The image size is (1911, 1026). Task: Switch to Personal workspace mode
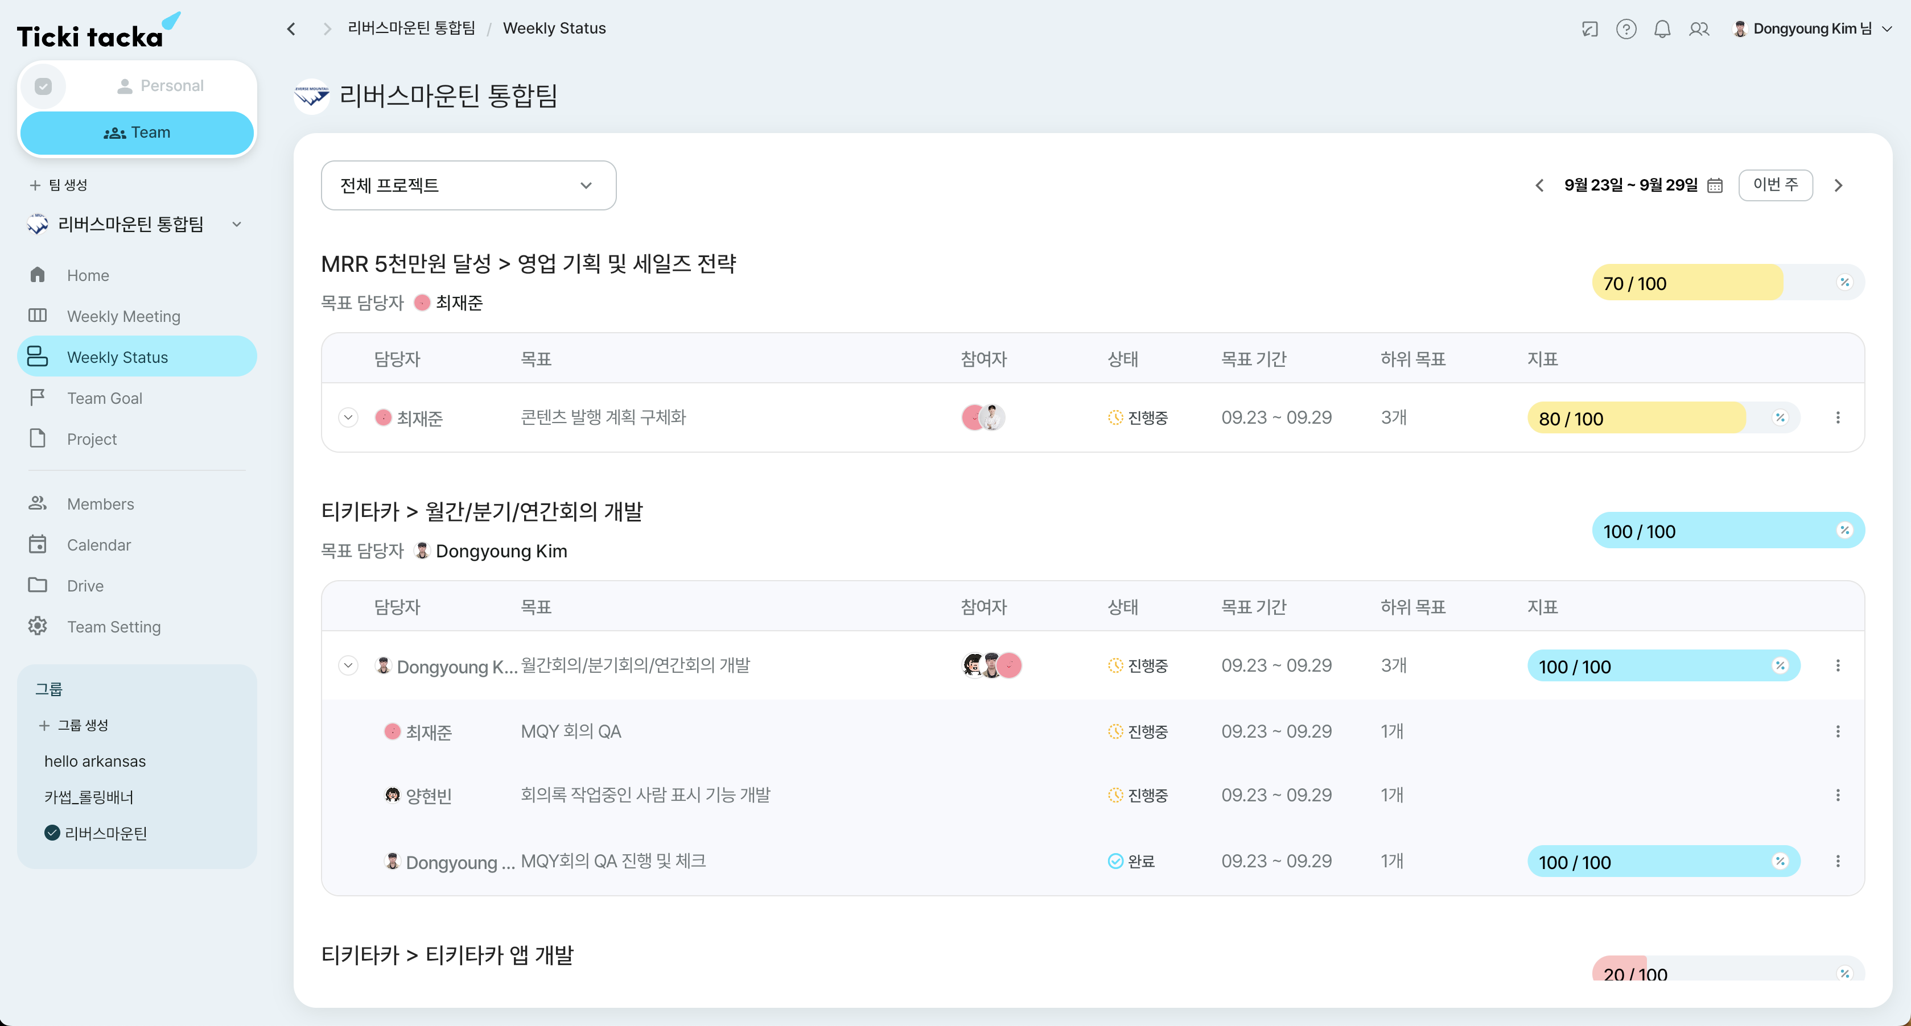point(162,85)
